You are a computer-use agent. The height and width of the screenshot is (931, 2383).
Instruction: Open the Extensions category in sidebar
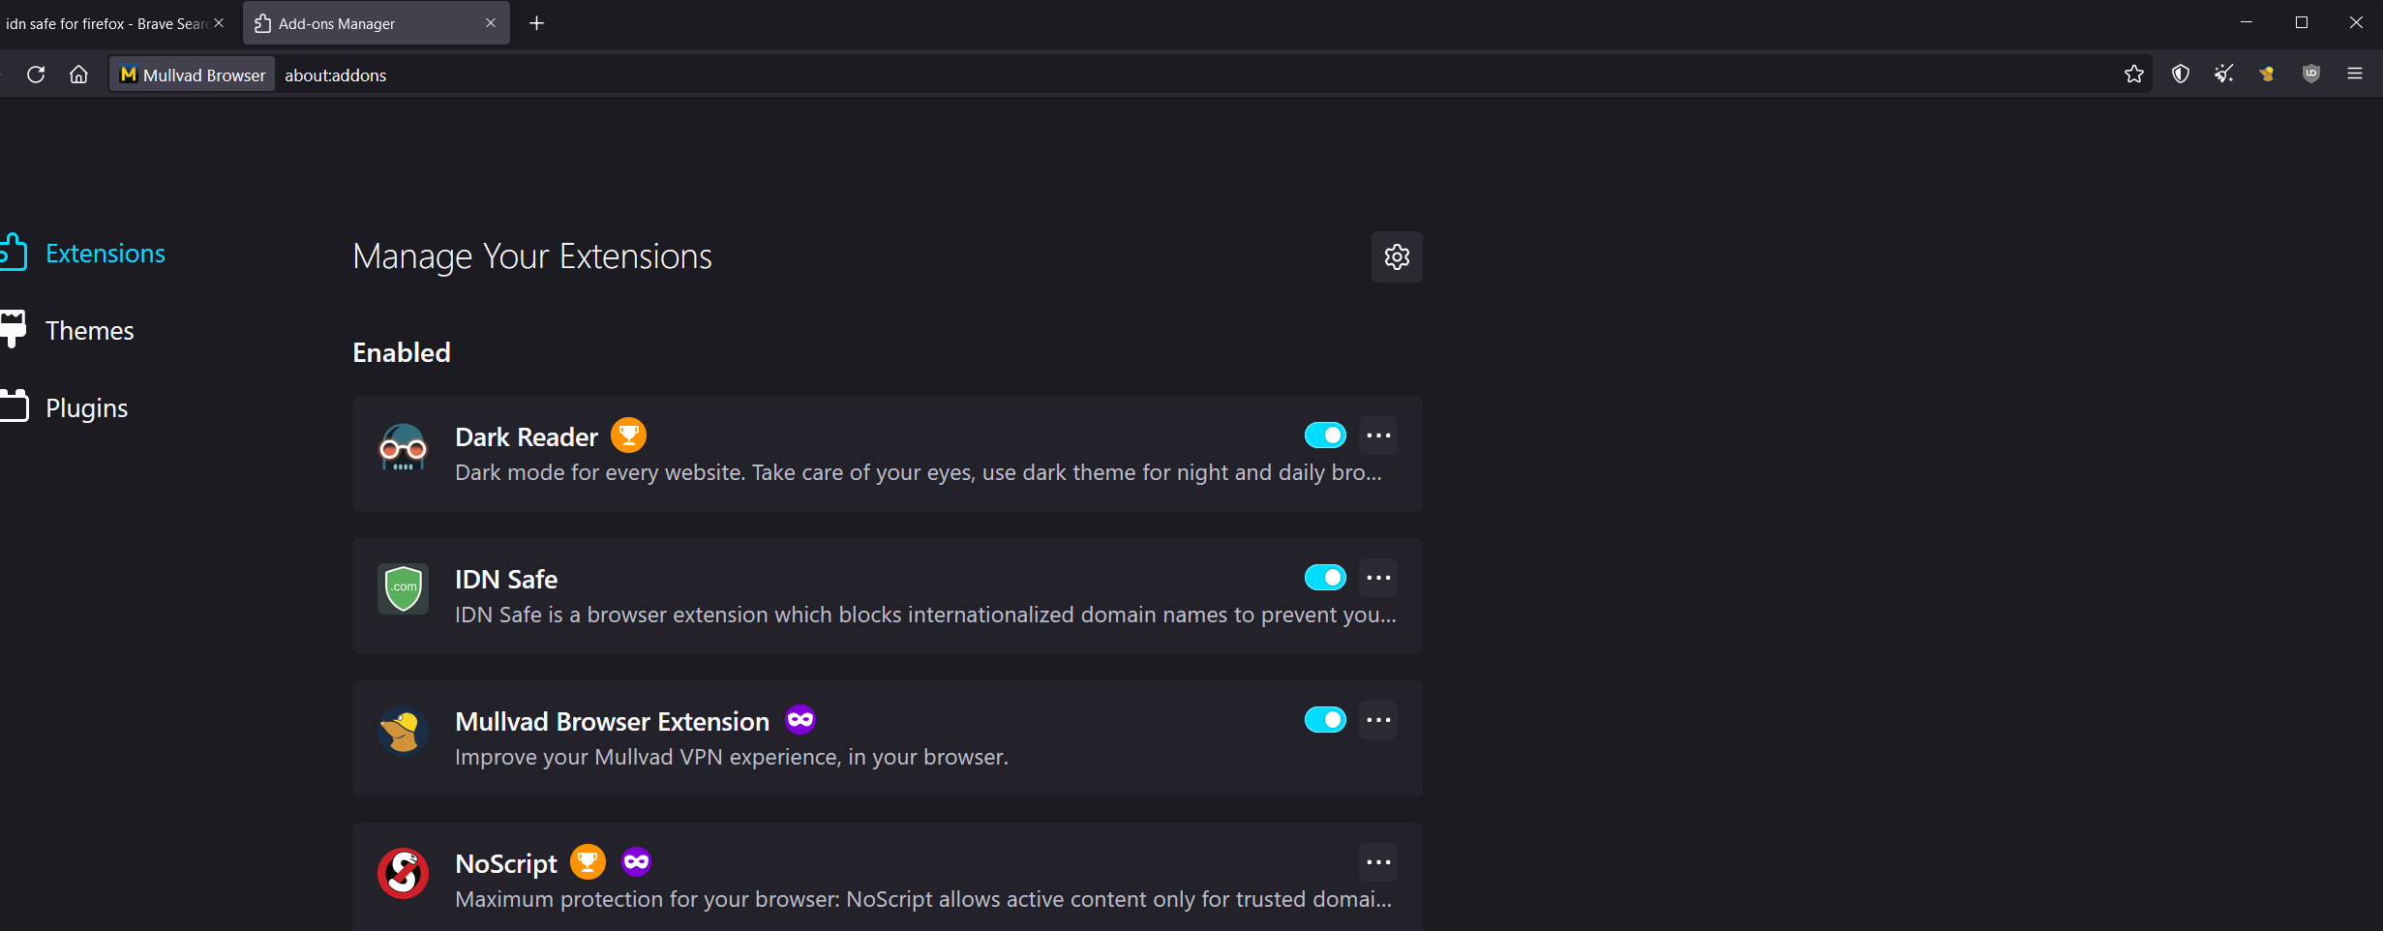tap(83, 254)
